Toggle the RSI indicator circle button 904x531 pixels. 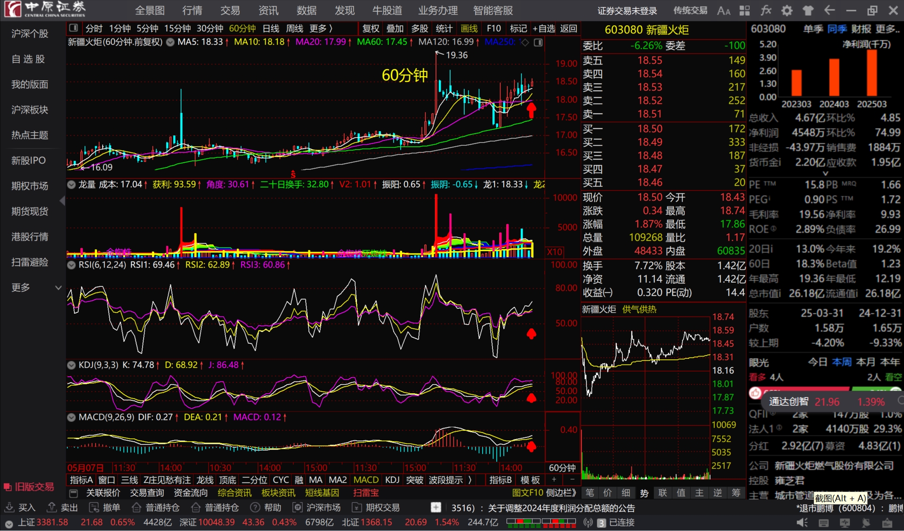(x=72, y=265)
